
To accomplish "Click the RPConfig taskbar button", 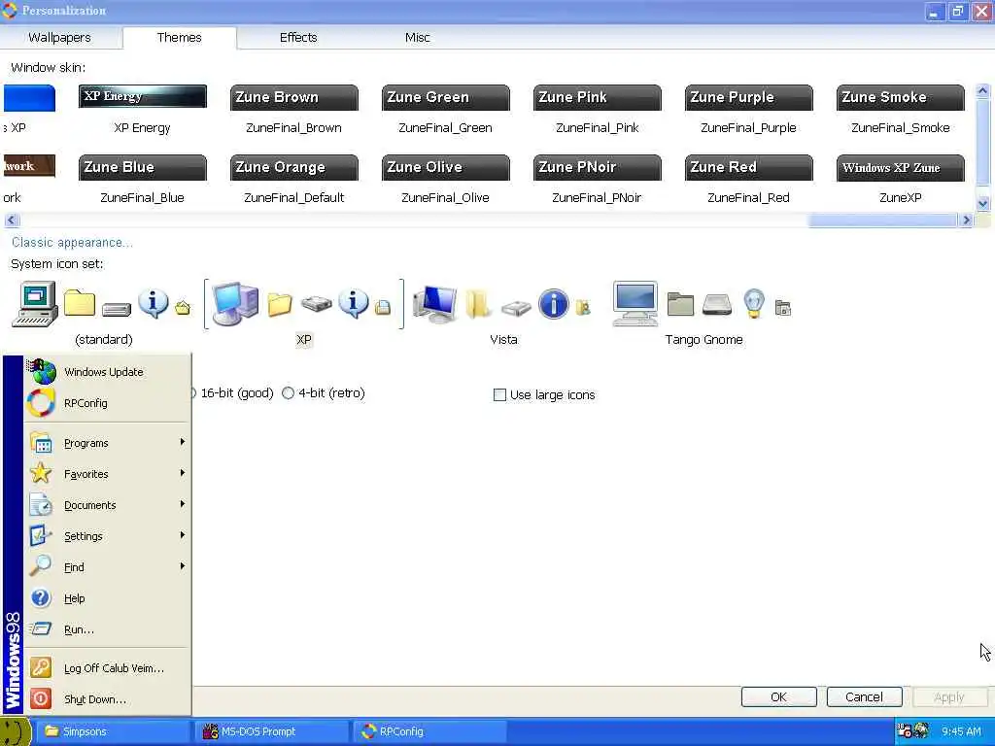I will [430, 731].
